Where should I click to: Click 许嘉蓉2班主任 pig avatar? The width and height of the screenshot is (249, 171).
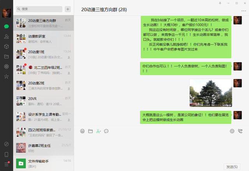pyautogui.click(x=21, y=148)
